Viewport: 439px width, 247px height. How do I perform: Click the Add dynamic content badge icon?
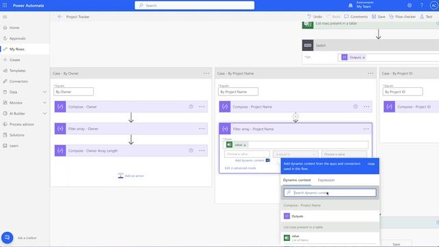point(268,161)
